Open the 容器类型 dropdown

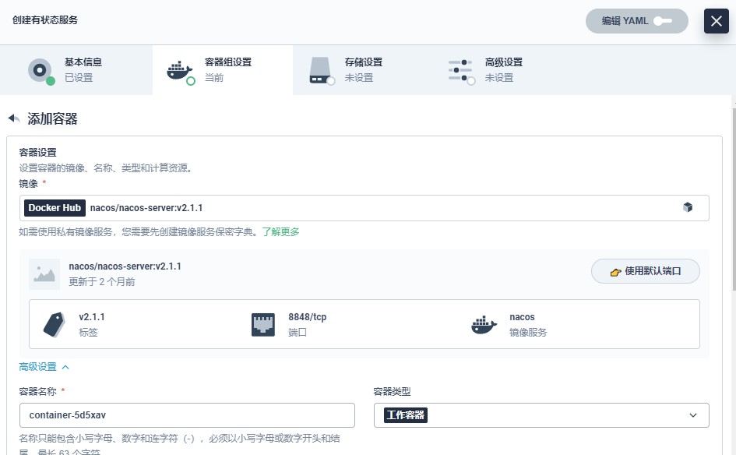[541, 415]
